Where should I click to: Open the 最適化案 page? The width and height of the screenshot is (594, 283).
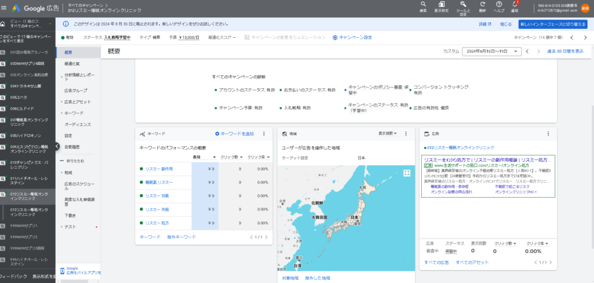tap(72, 64)
